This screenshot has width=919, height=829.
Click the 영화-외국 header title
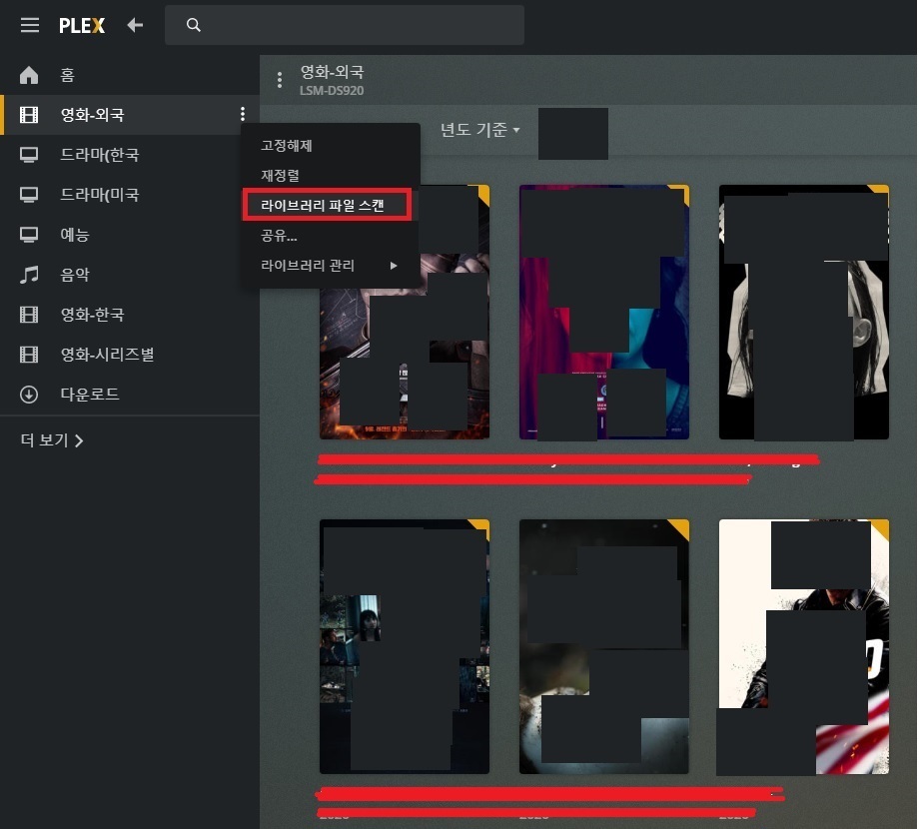point(332,72)
